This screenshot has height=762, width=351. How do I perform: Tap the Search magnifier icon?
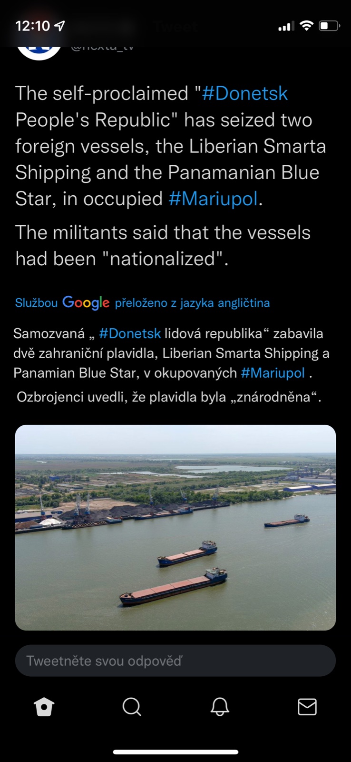pyautogui.click(x=132, y=707)
